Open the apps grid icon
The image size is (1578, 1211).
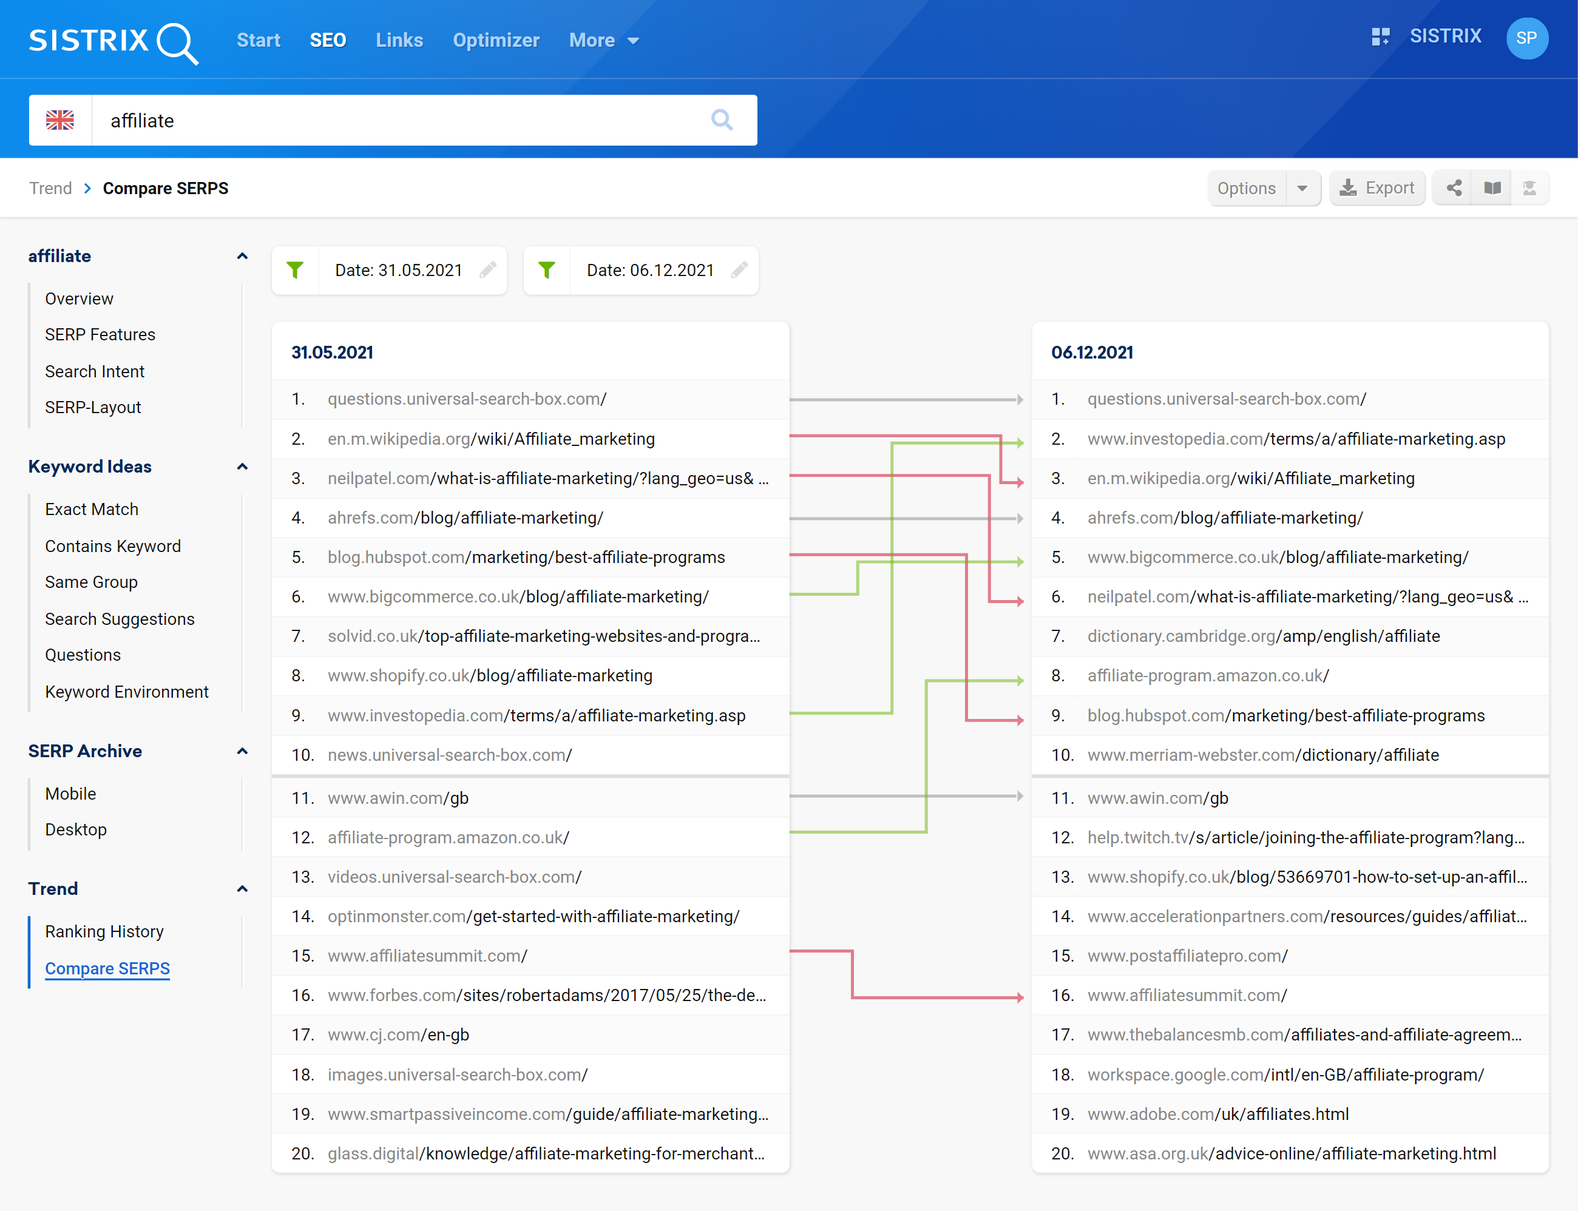point(1380,37)
